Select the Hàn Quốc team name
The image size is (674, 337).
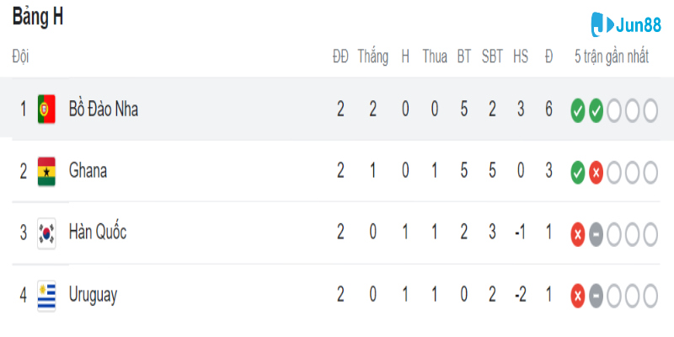(x=97, y=233)
